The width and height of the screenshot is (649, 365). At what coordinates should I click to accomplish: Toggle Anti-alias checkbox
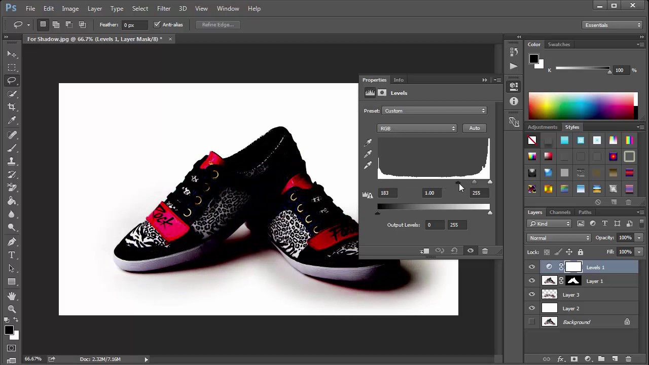click(157, 24)
